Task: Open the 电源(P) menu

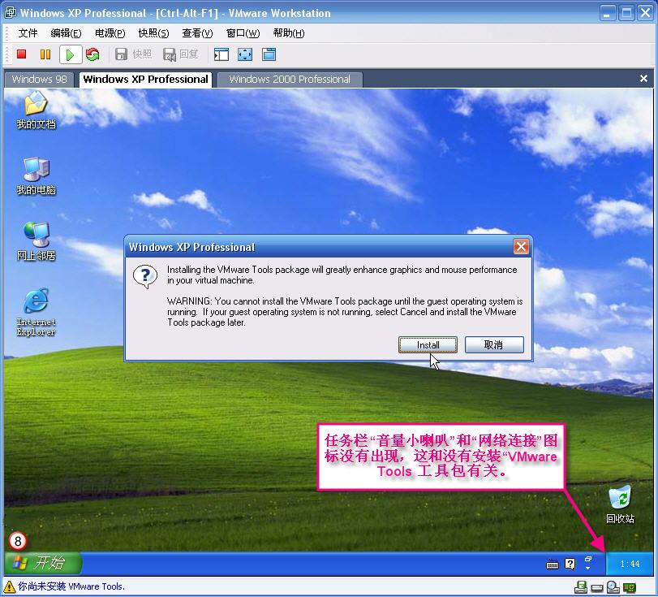Action: tap(110, 33)
